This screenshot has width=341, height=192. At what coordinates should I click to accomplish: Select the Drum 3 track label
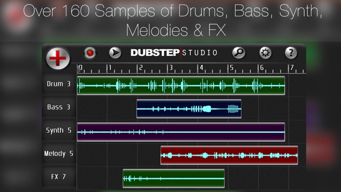[x=59, y=84]
